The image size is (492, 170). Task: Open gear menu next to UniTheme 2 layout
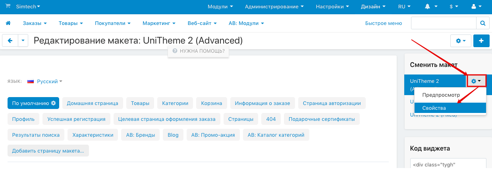click(x=476, y=81)
